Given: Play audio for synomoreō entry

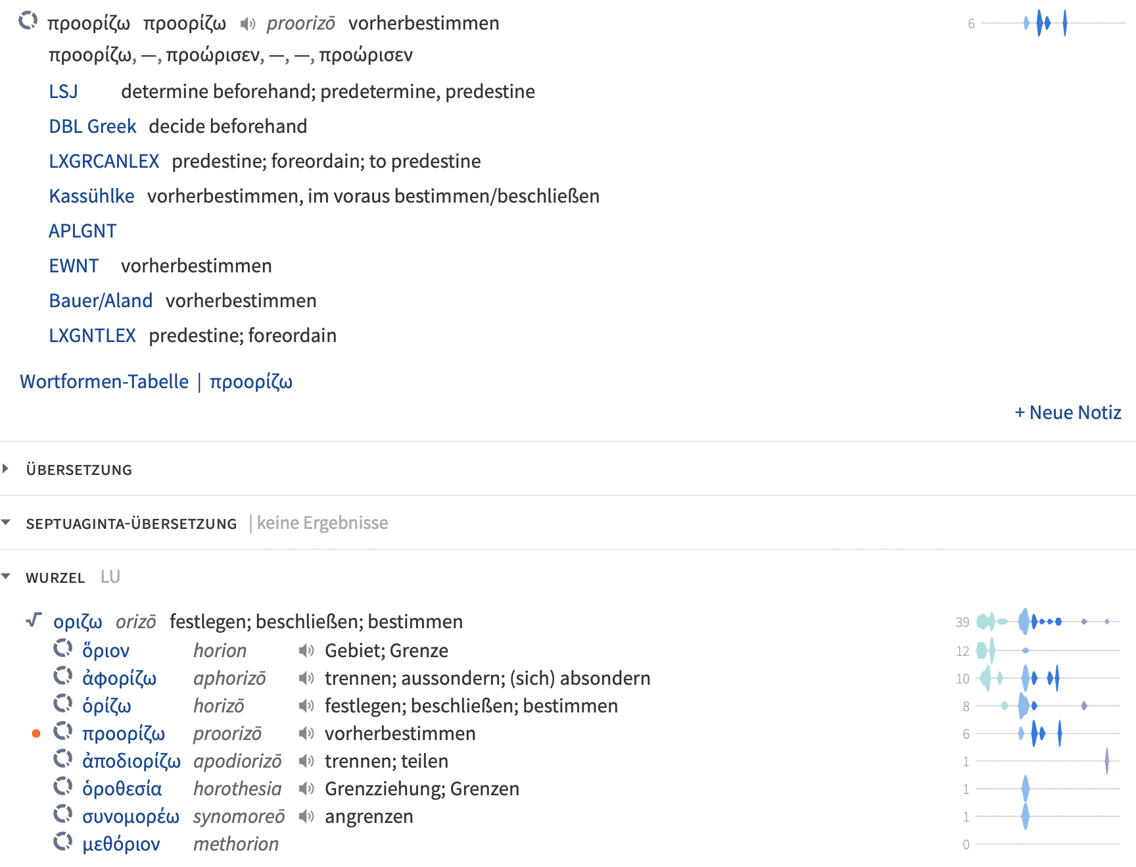Looking at the screenshot, I should tap(306, 816).
